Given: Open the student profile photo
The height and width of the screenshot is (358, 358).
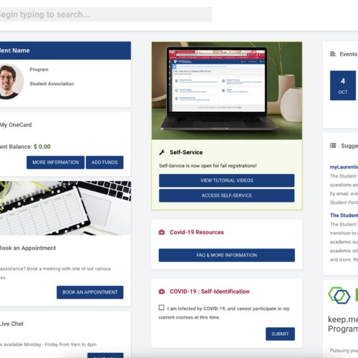Looking at the screenshot, I should [x=11, y=82].
